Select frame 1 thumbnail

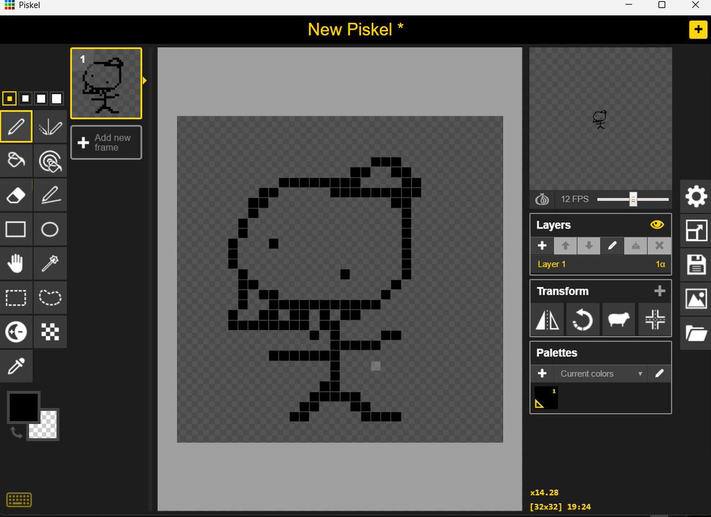106,84
